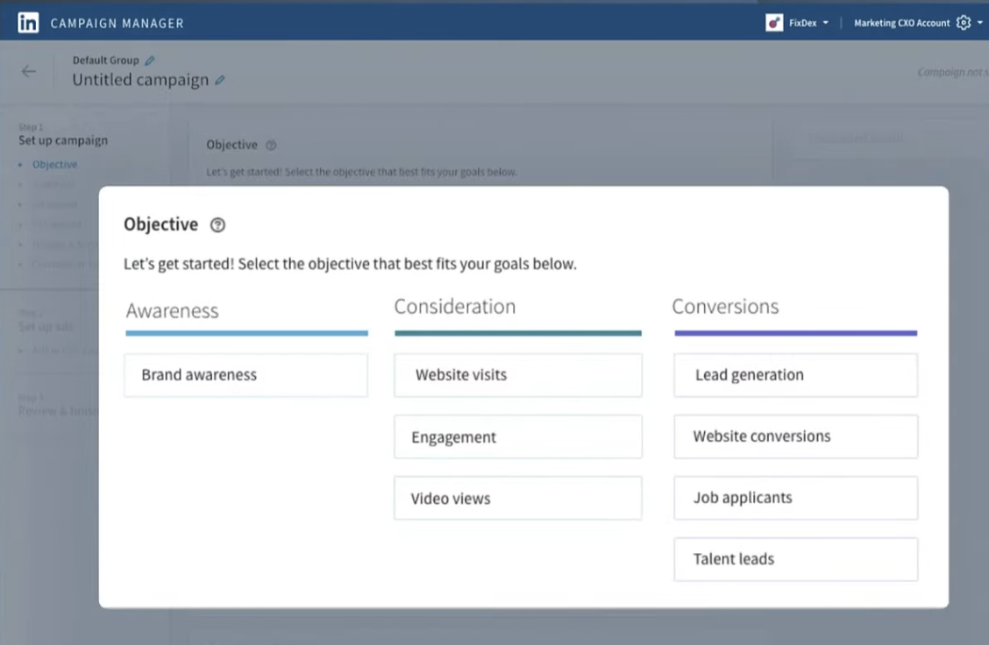
Task: Click the "Let's get started!" modal instruction text
Action: click(350, 264)
